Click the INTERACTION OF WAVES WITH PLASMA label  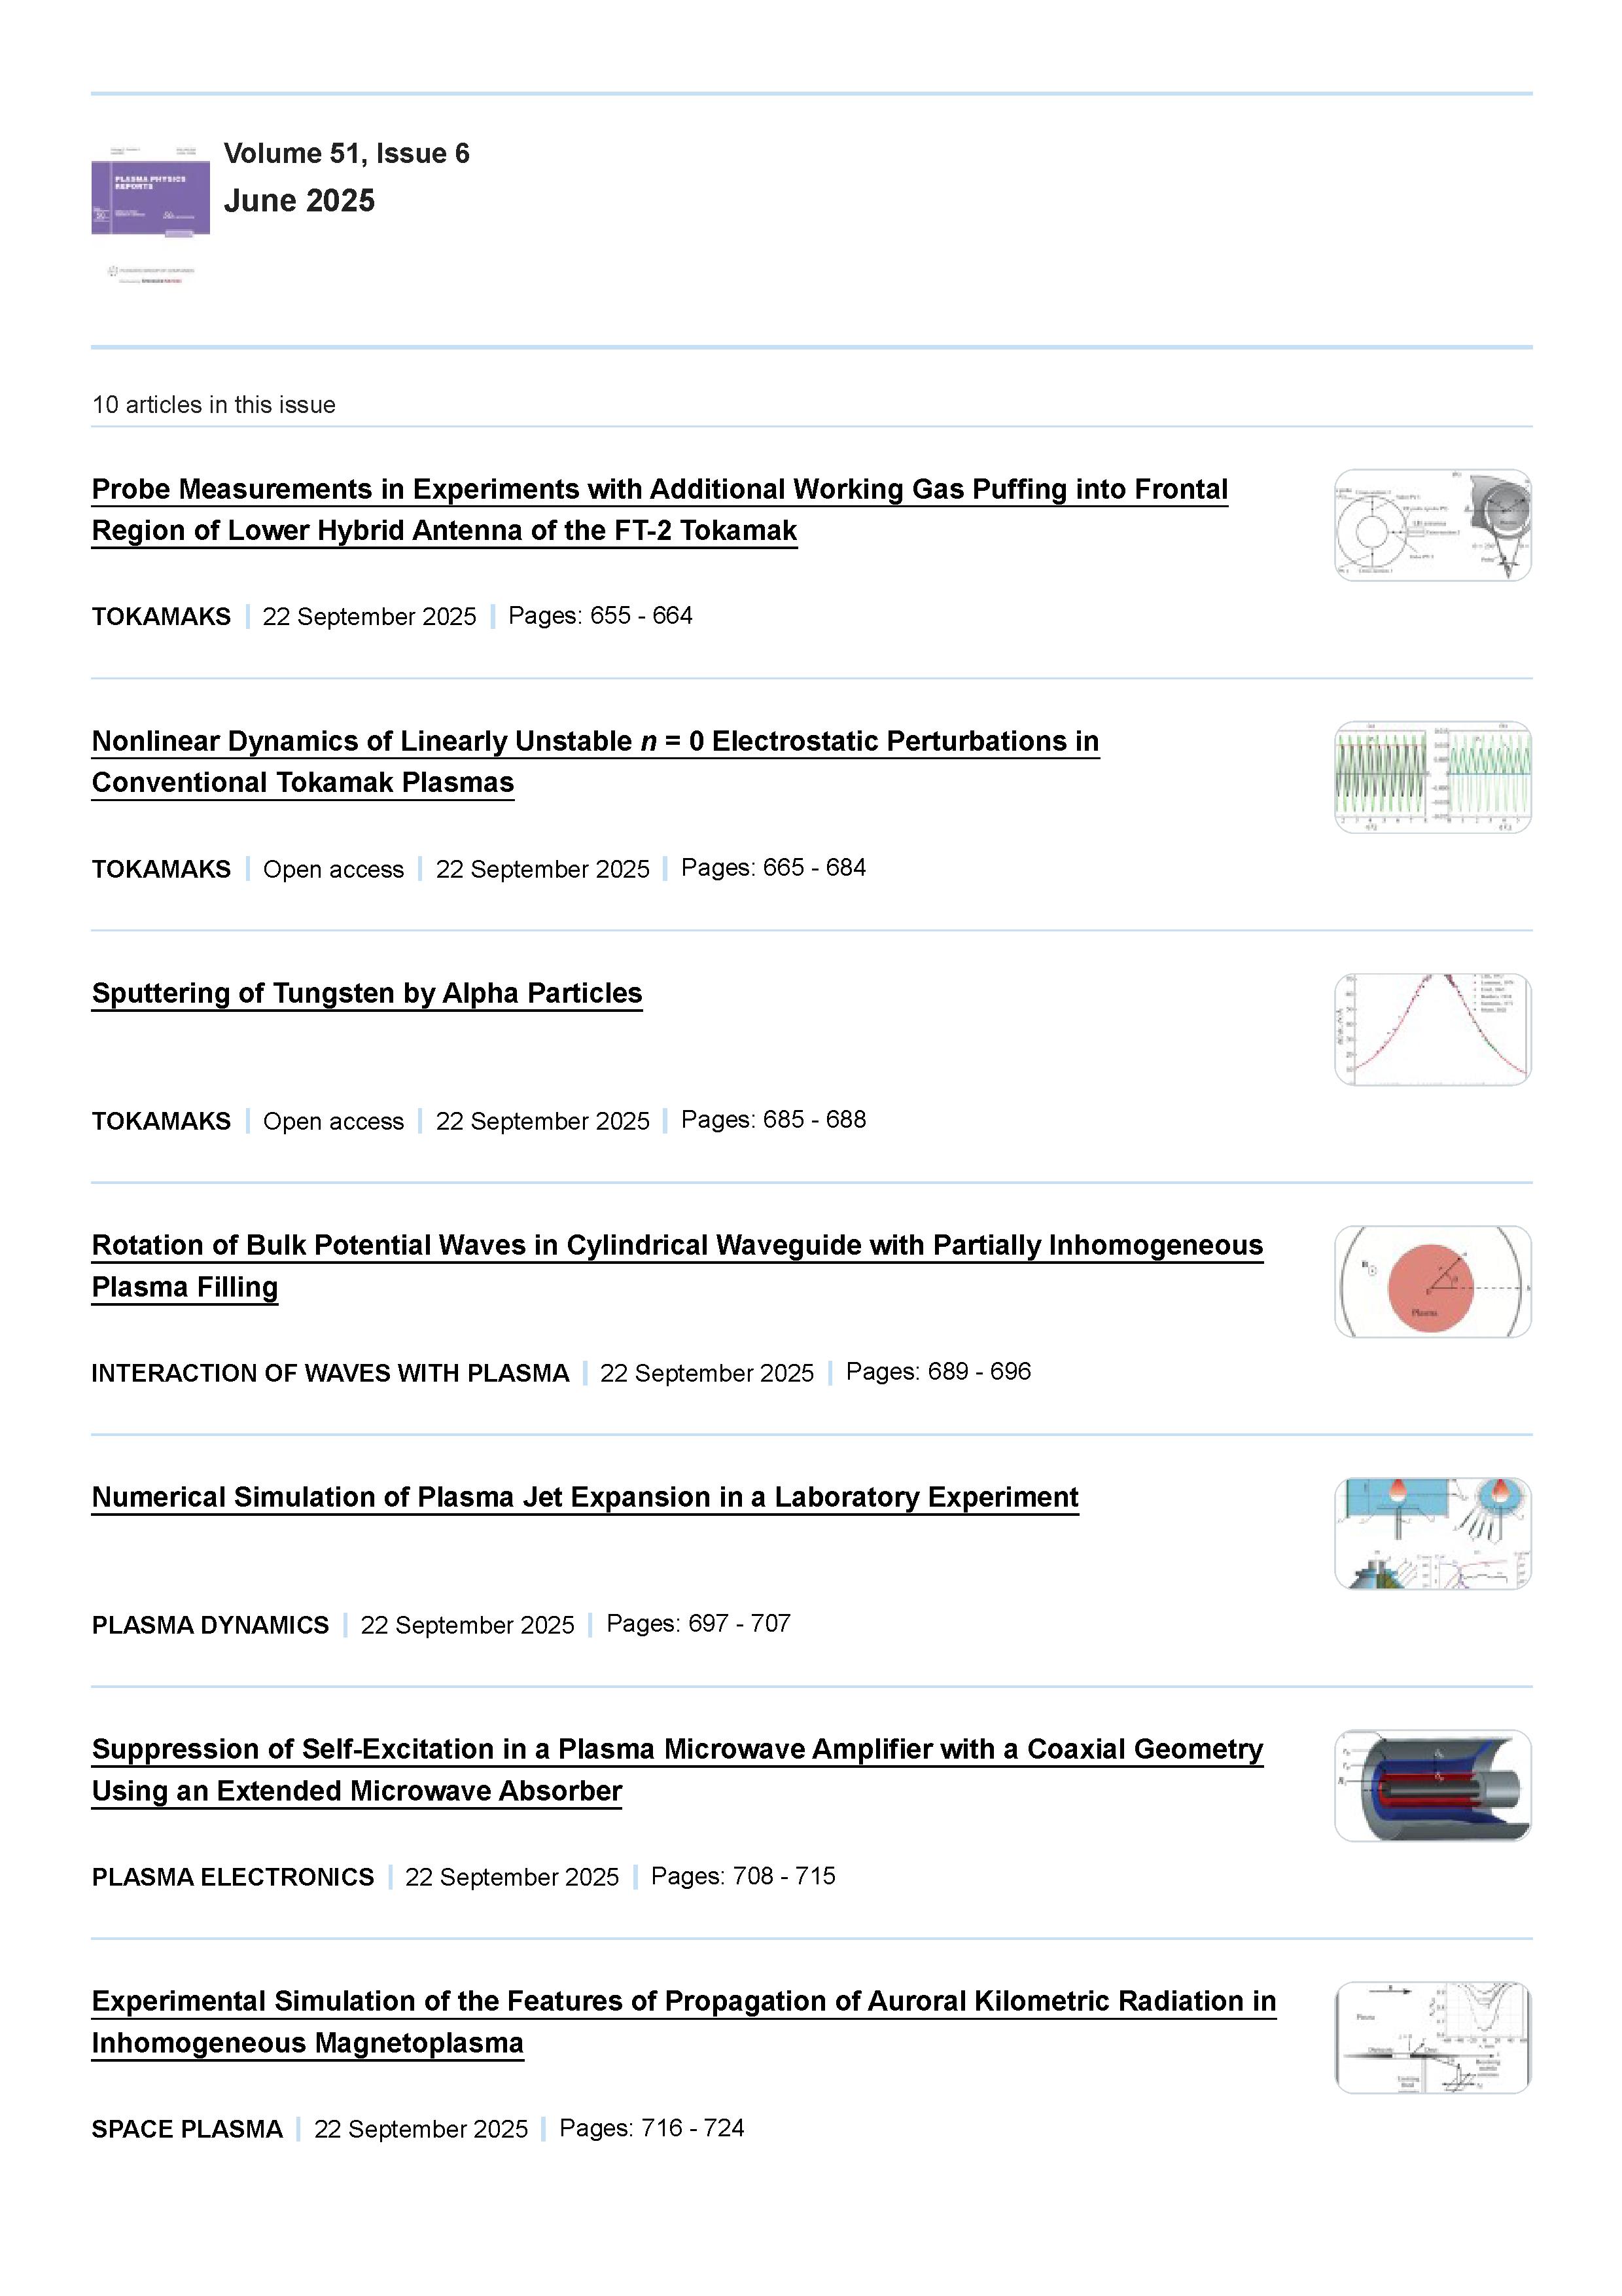[x=330, y=1373]
